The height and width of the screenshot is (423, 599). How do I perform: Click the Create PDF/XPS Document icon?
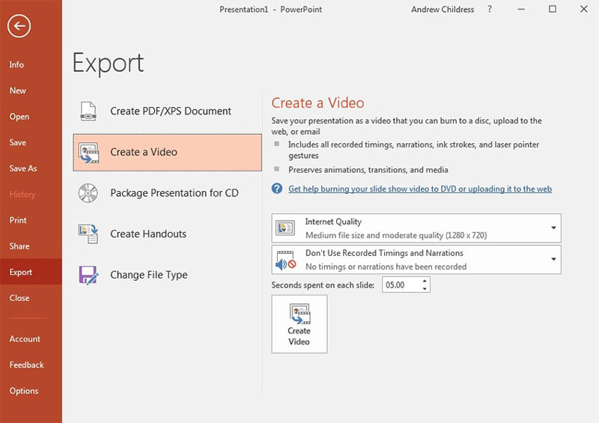pos(88,111)
